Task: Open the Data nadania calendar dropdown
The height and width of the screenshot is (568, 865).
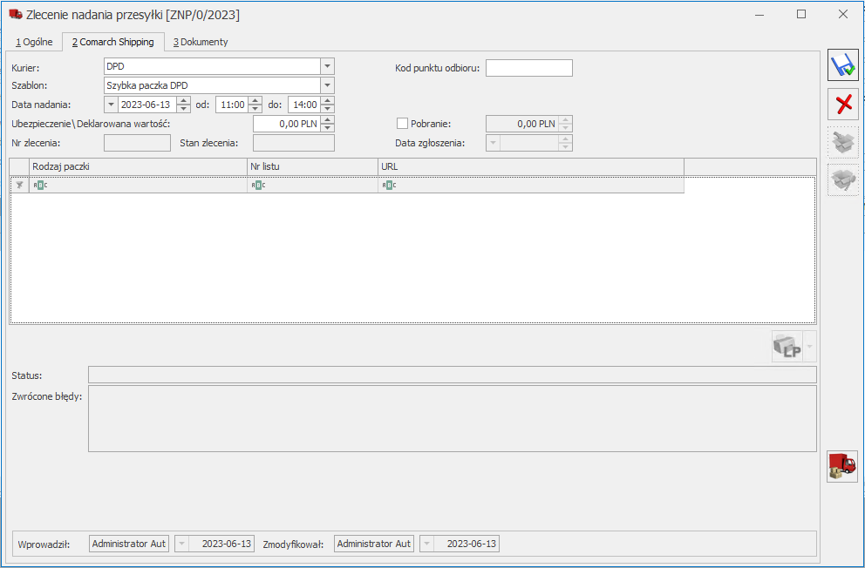Action: pyautogui.click(x=111, y=105)
